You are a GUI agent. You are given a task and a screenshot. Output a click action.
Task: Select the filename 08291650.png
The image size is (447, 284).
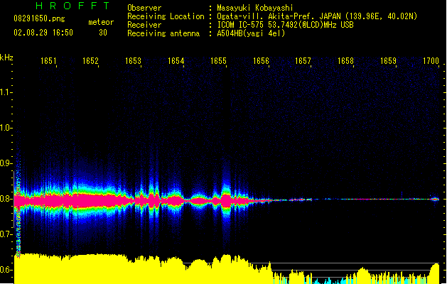(x=39, y=18)
